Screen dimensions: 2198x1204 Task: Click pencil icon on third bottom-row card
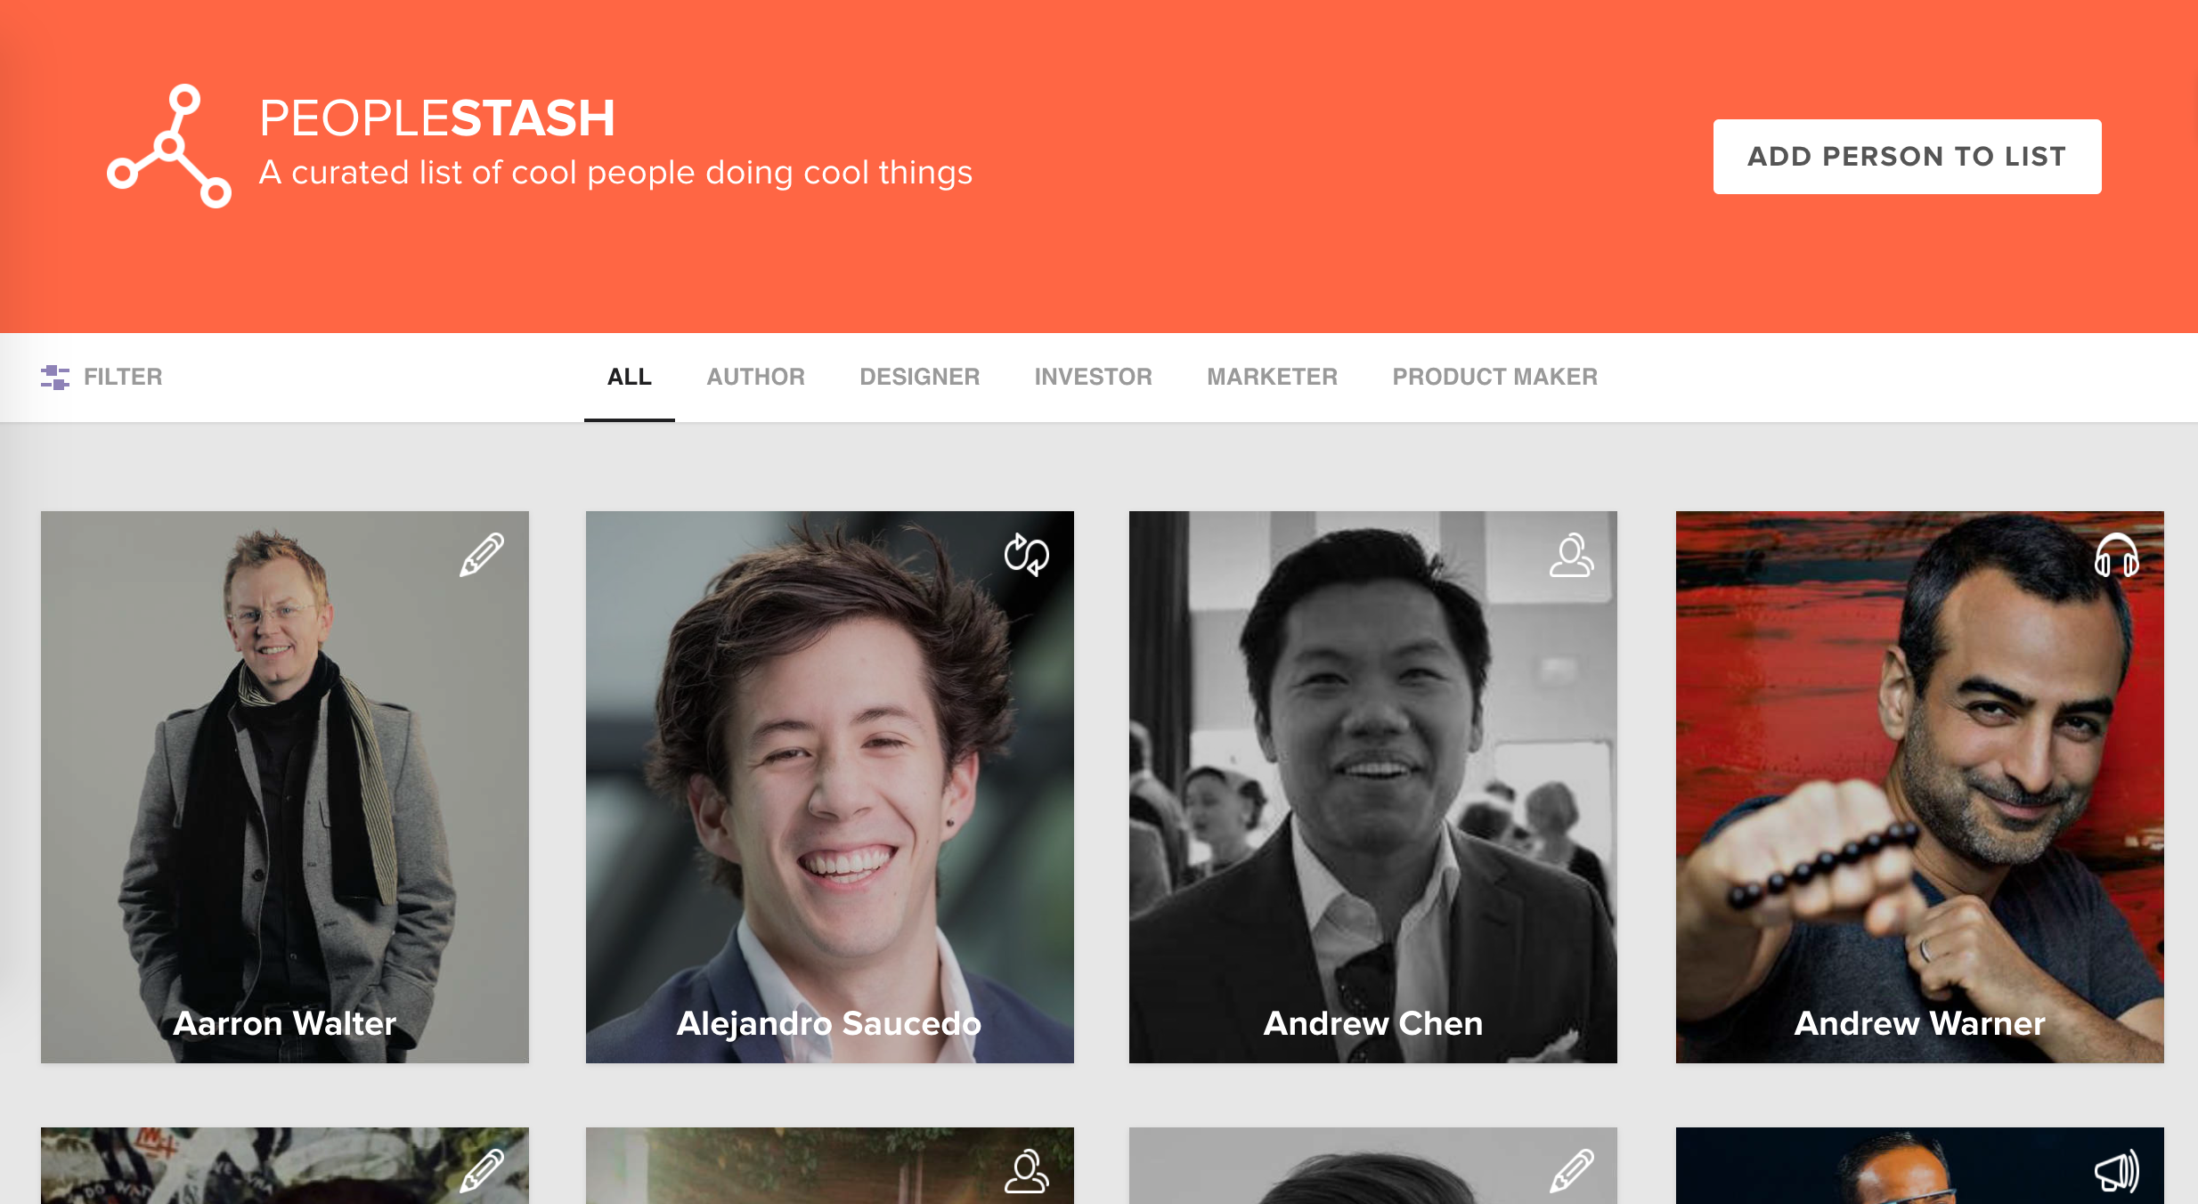(1571, 1170)
